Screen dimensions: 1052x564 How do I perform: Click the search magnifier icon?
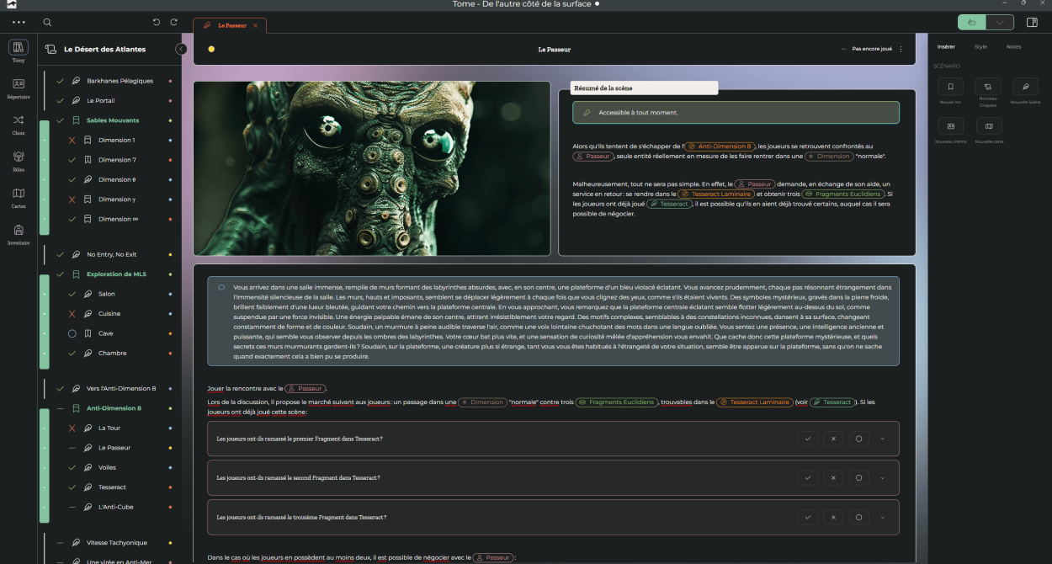click(47, 23)
